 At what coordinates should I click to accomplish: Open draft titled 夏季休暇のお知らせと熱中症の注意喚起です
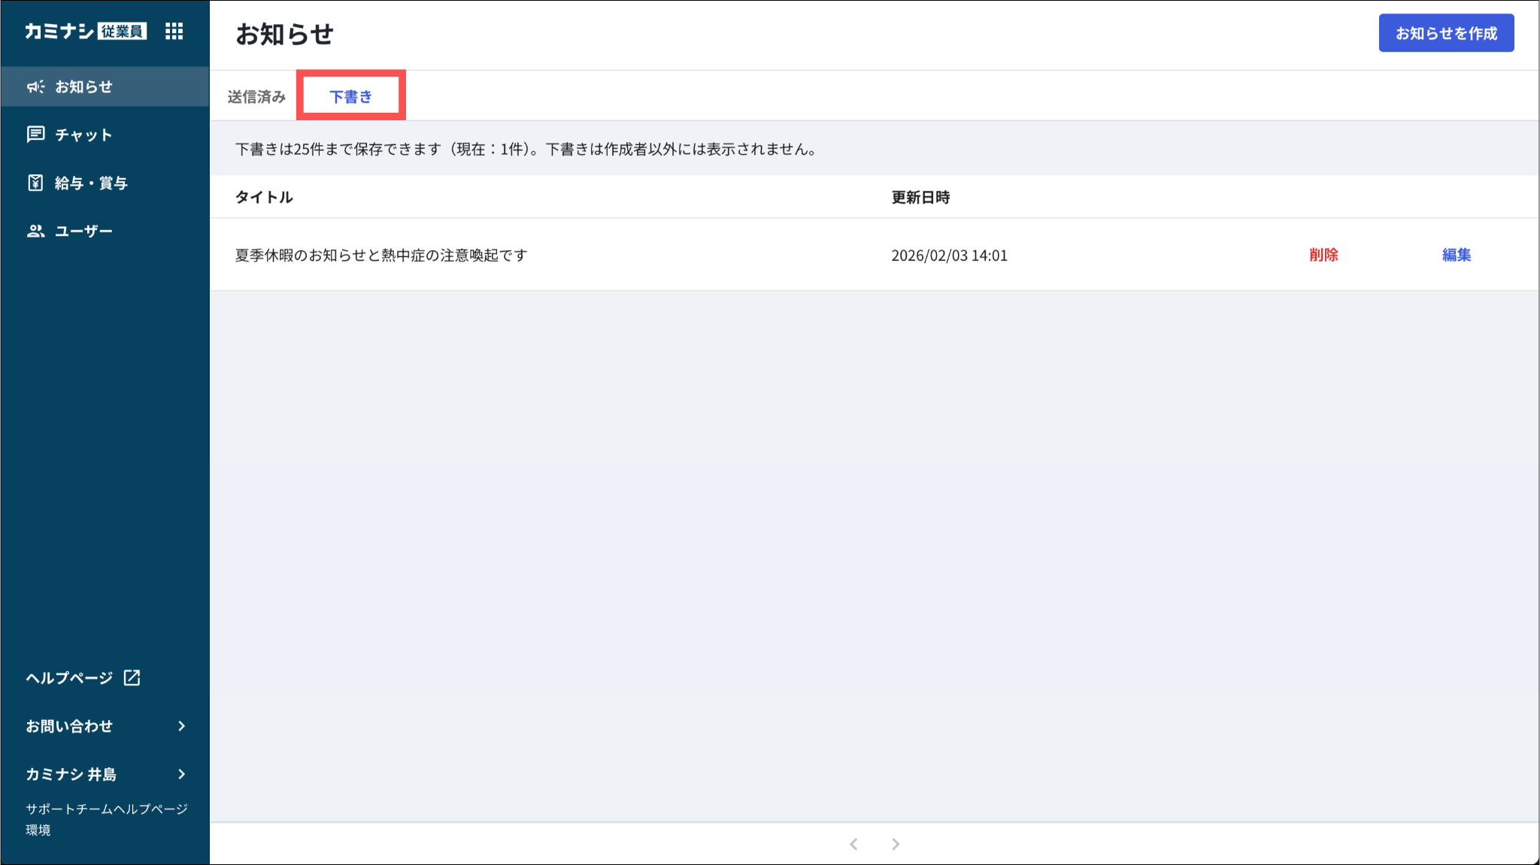pos(381,256)
